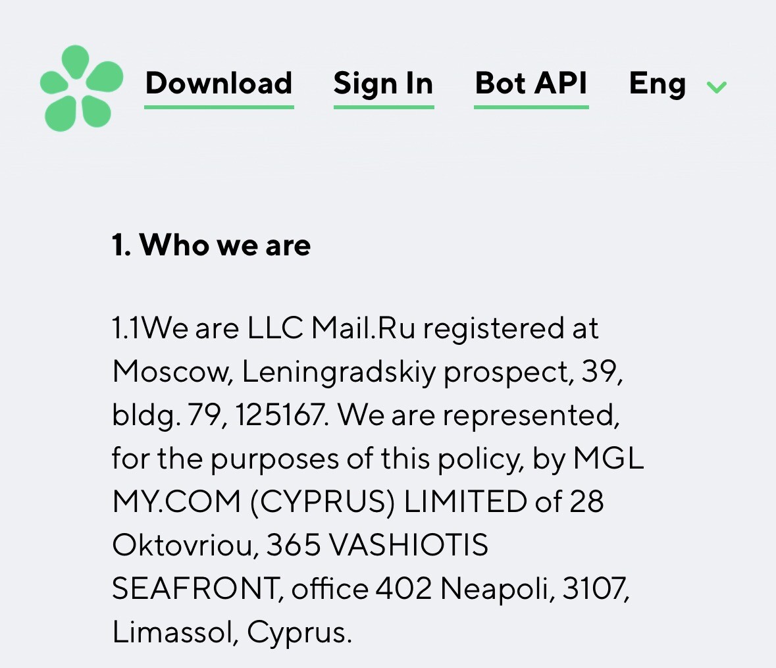The width and height of the screenshot is (776, 668).
Task: Click the 'Leningradskiy prospect' address text
Action: (x=408, y=372)
